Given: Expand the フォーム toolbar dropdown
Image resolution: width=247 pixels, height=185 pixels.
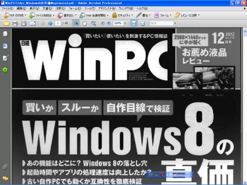Looking at the screenshot, I should [x=171, y=15].
